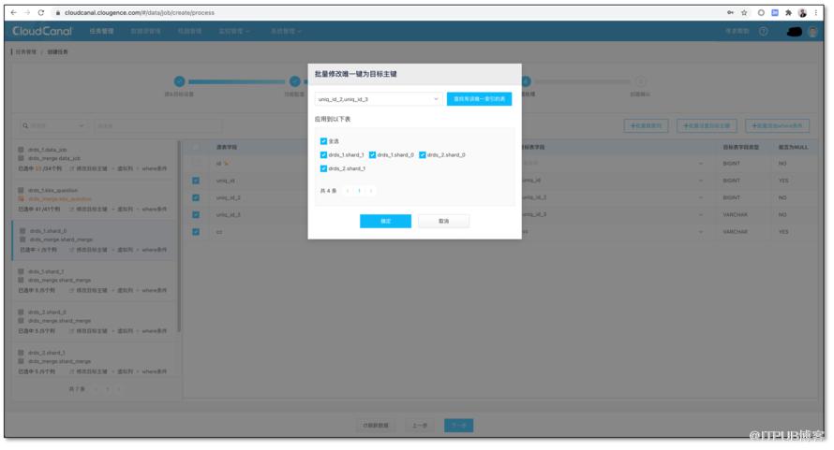Click the browser profile avatar icon
834x450 pixels.
coord(802,13)
